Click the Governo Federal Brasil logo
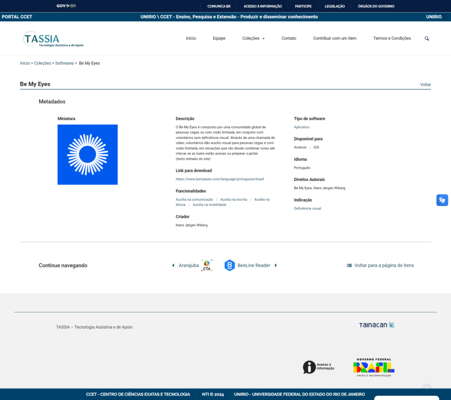The image size is (451, 400). [374, 367]
